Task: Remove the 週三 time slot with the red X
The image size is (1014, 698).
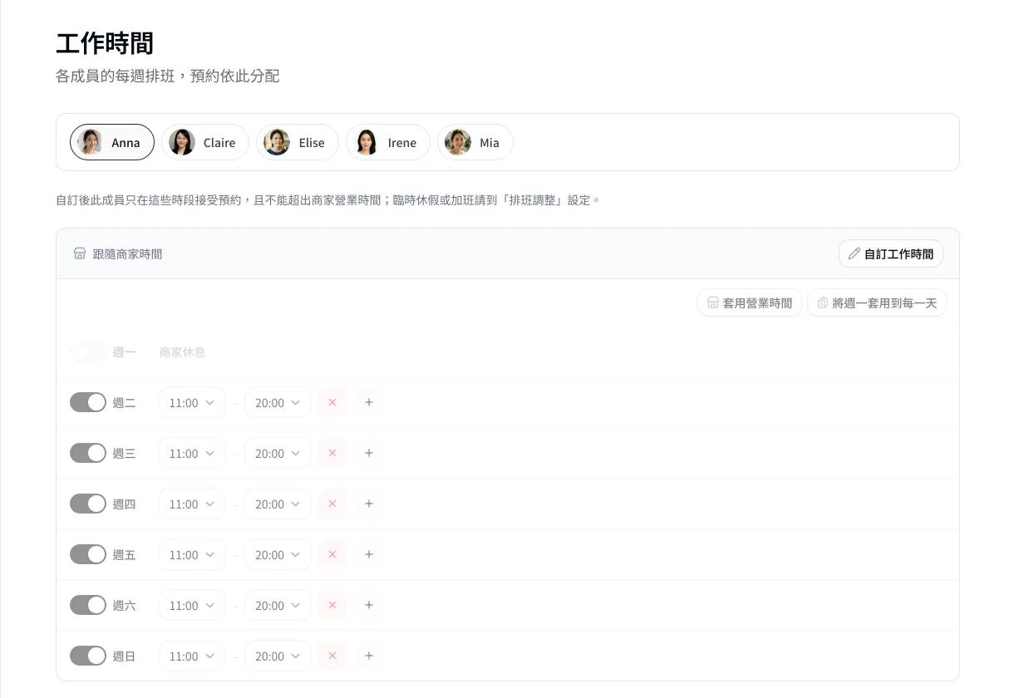Action: pos(332,453)
